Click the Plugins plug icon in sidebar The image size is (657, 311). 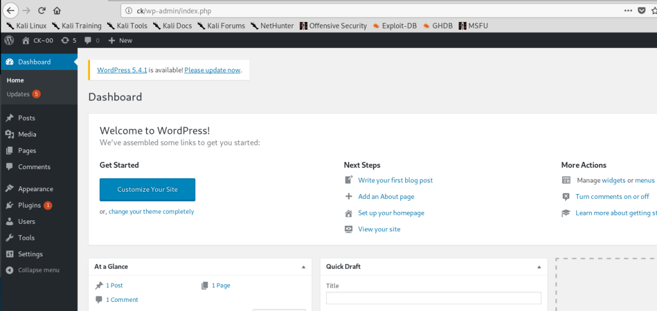(10, 205)
